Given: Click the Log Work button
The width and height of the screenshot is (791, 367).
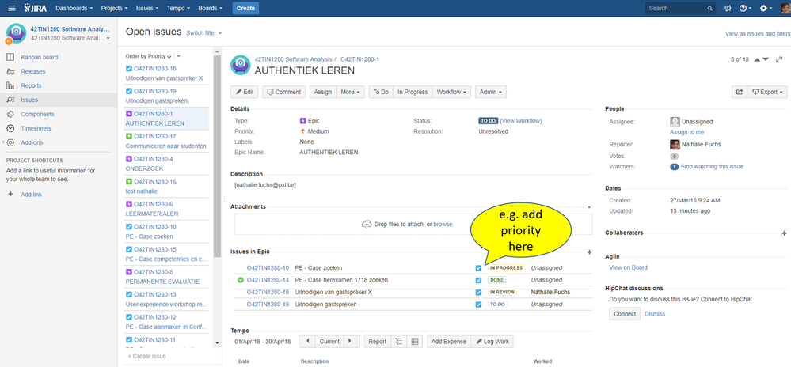Looking at the screenshot, I should (x=492, y=341).
